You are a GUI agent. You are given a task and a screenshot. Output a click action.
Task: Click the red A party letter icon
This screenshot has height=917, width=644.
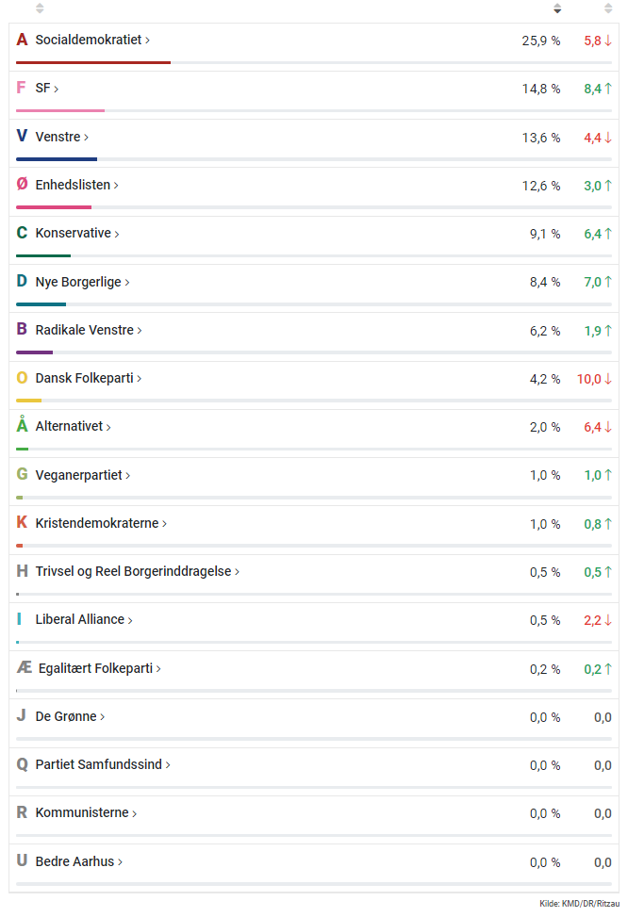point(22,40)
